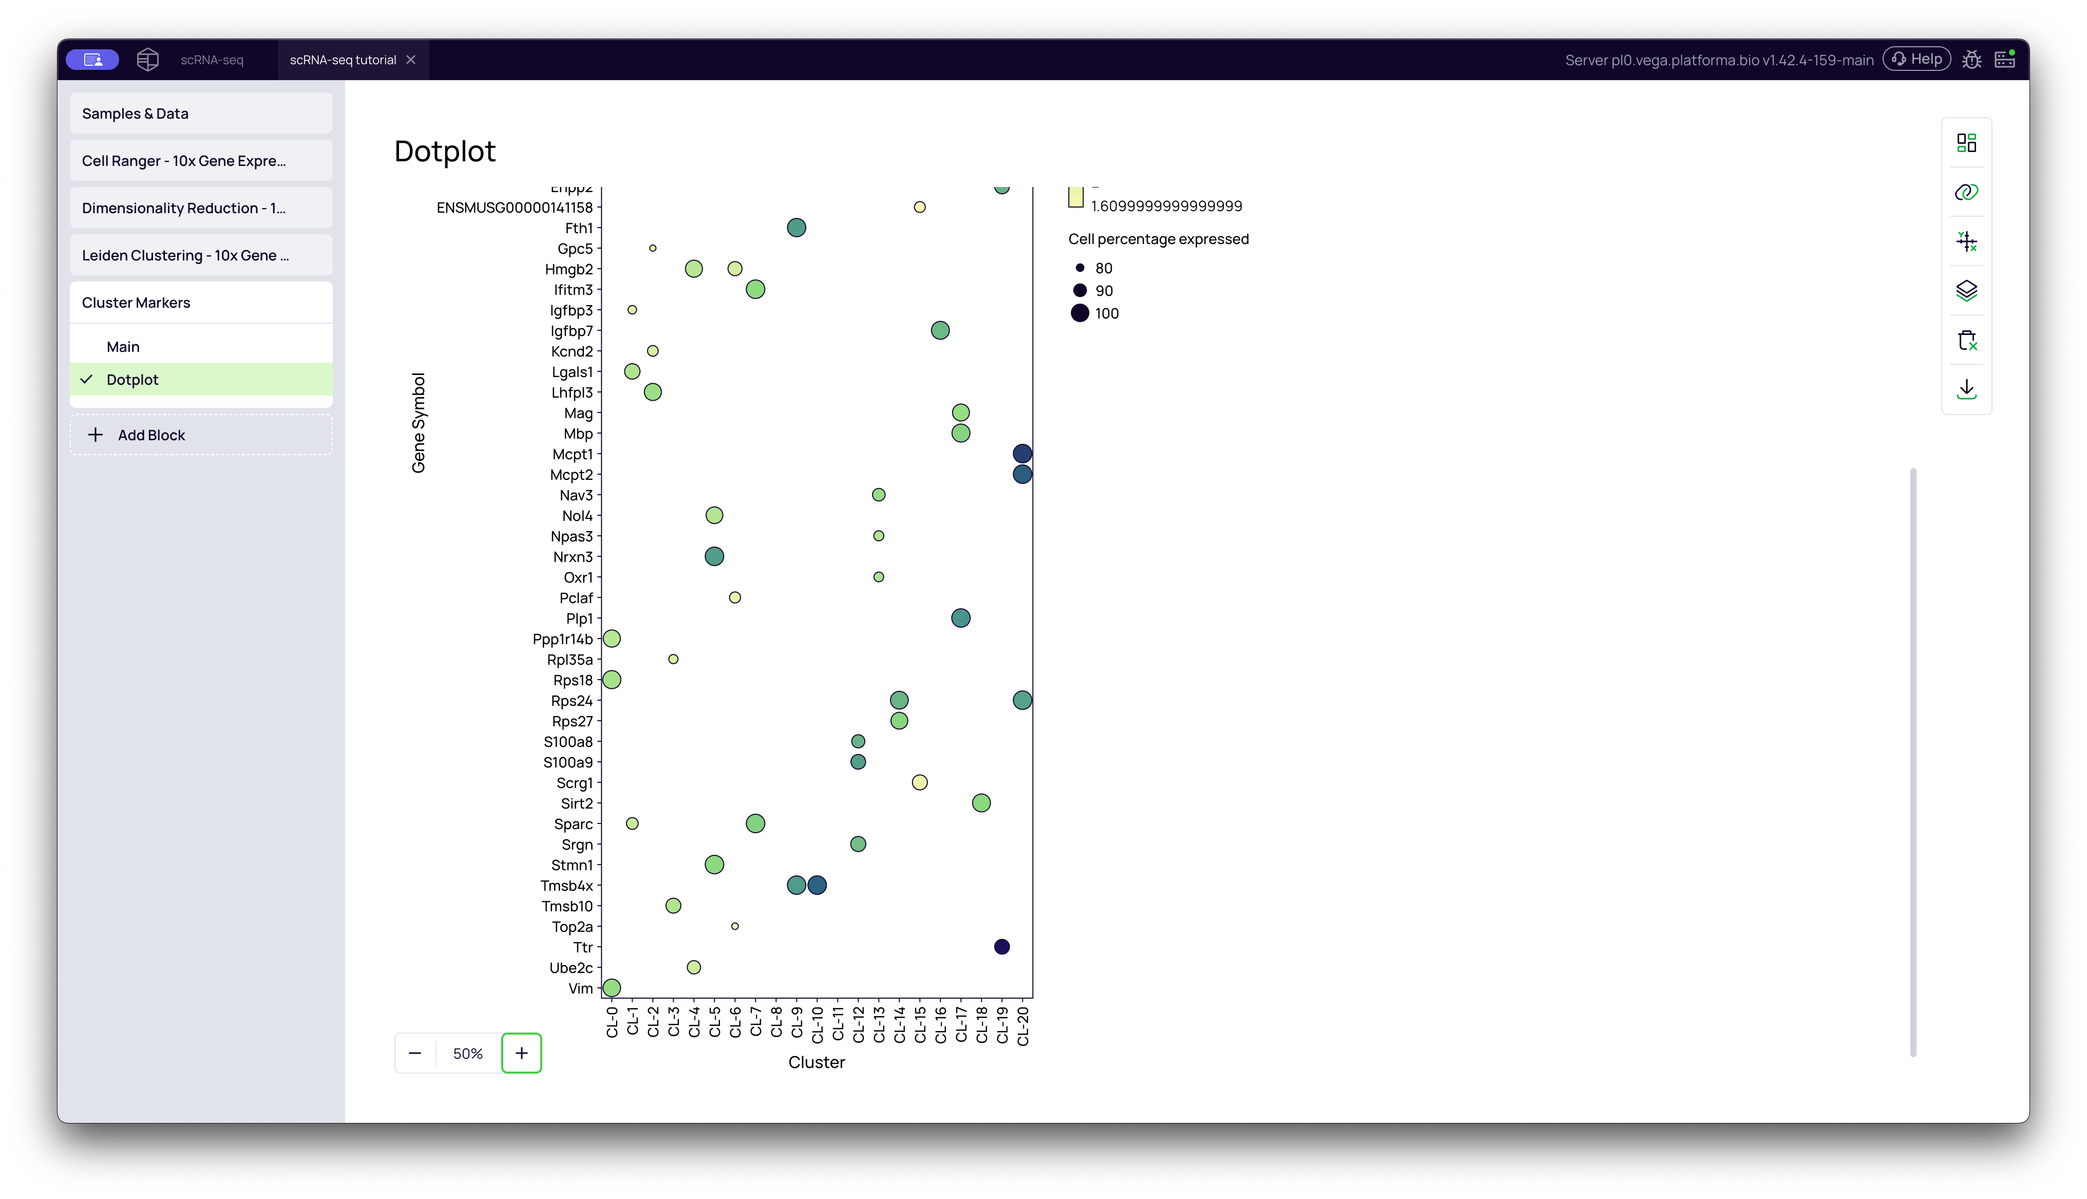
Task: Toggle the checkmark next to Dotplot
Action: click(x=86, y=379)
